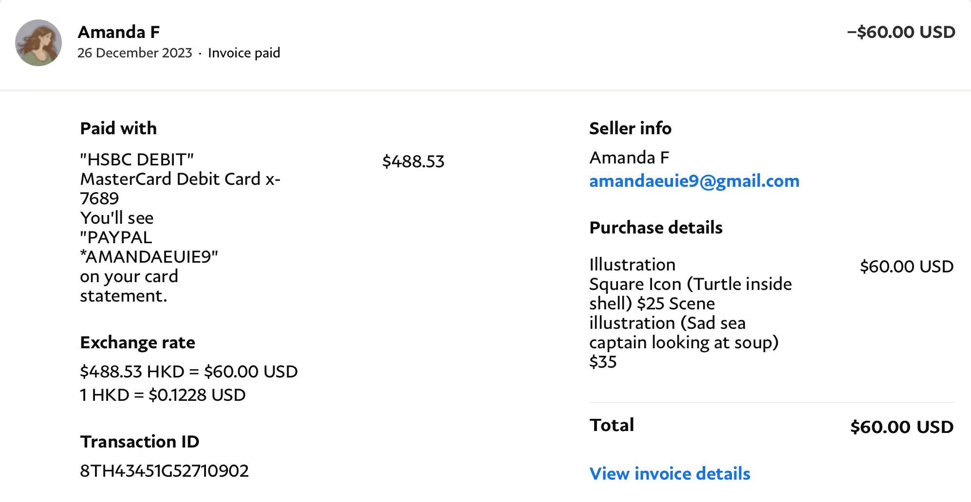
Task: Select the transaction ID 8TH43451G52710902
Action: tap(164, 470)
